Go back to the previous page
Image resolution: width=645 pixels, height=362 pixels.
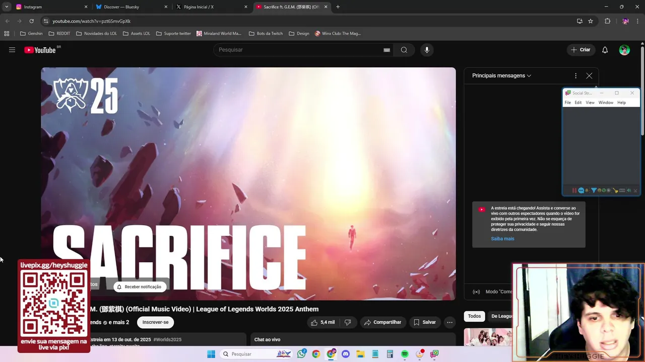tap(7, 21)
